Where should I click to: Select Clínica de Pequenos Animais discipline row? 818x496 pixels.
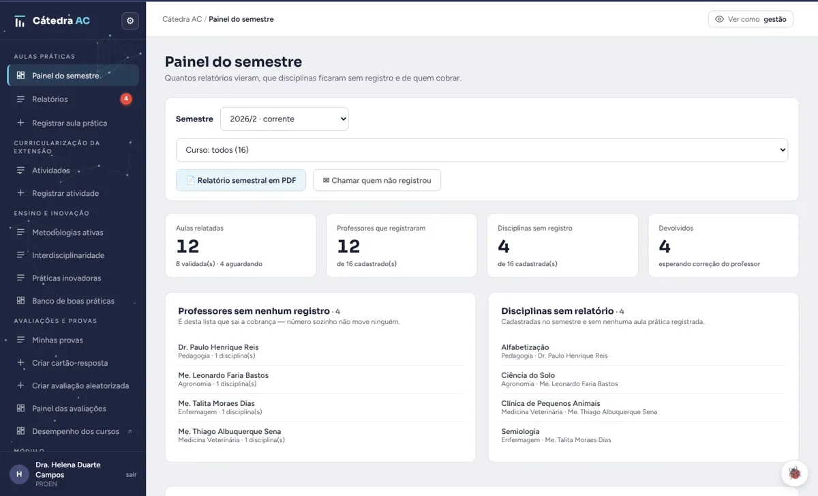(643, 407)
